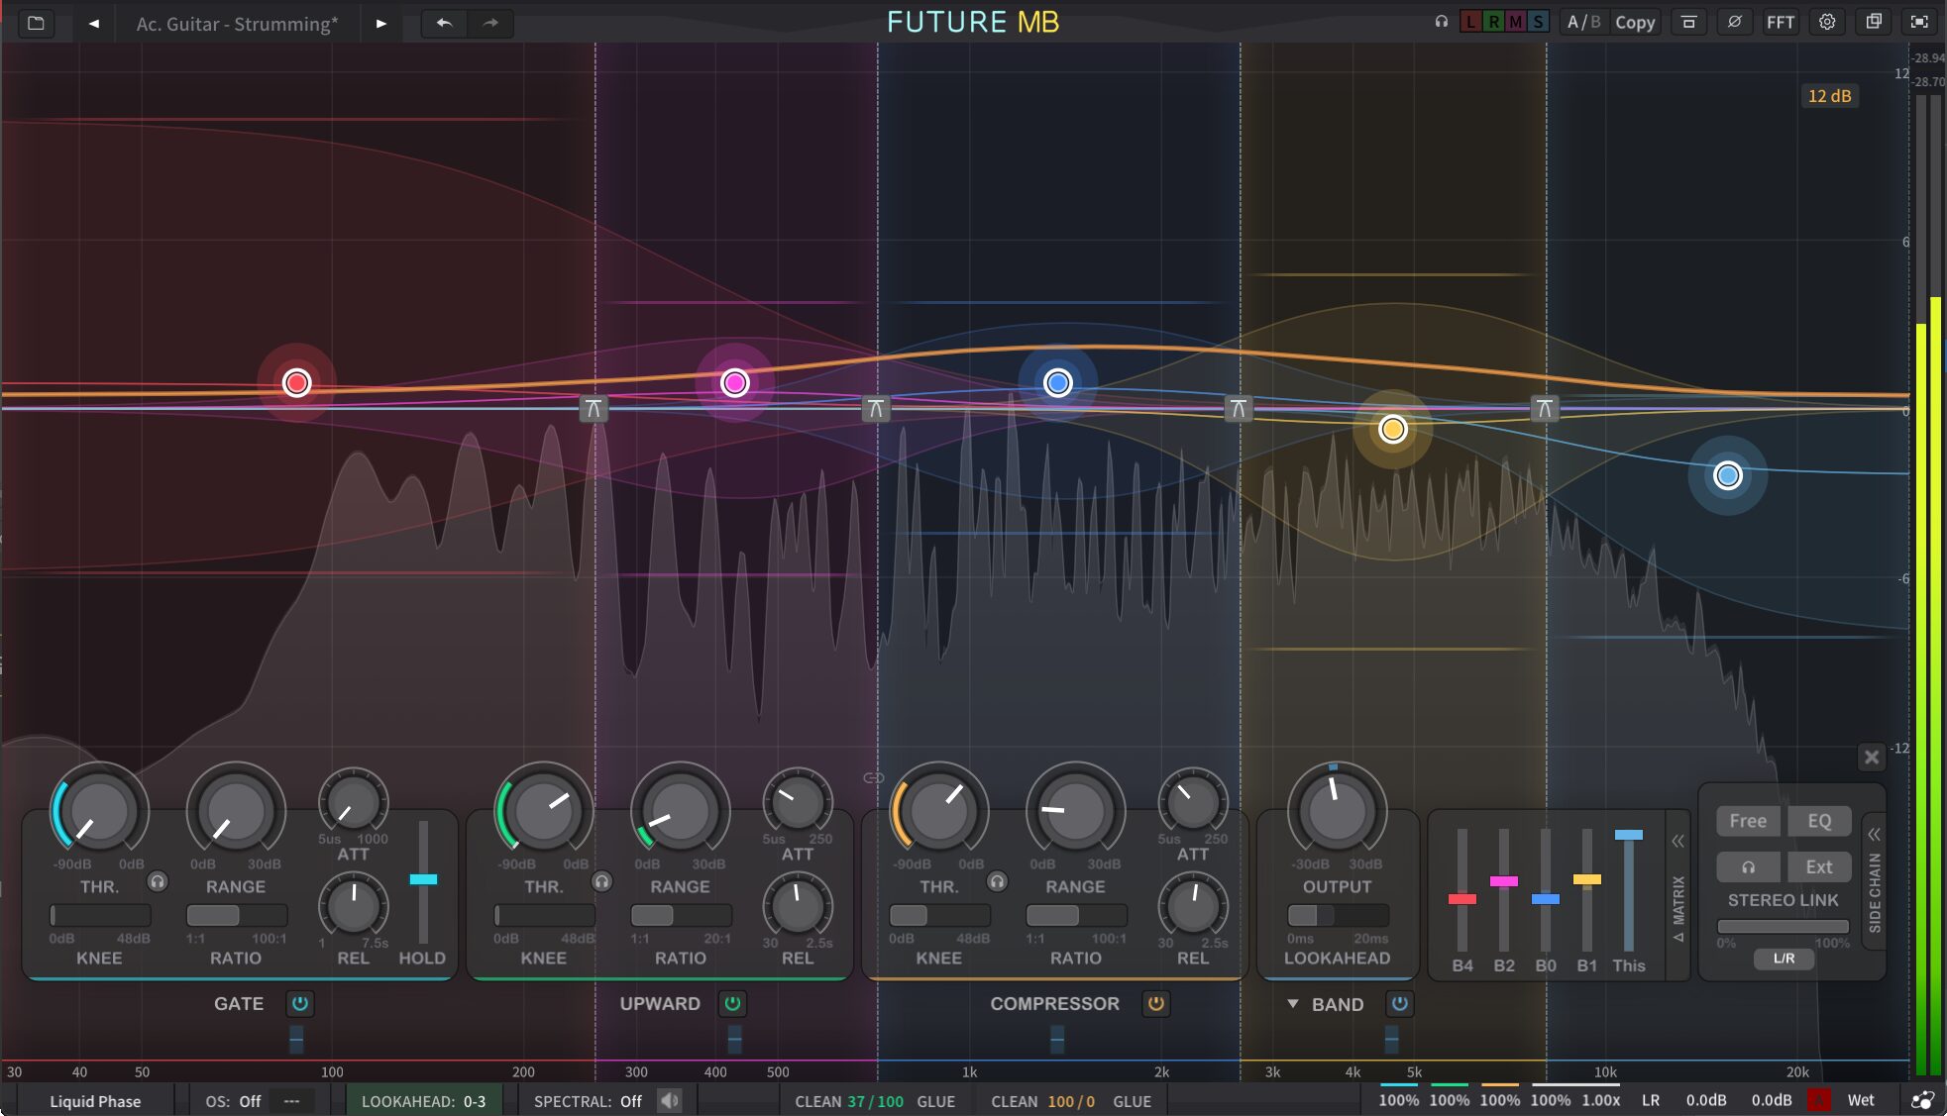Viewport: 1947px width, 1116px height.
Task: Open the preset folder browser icon
Action: [36, 23]
